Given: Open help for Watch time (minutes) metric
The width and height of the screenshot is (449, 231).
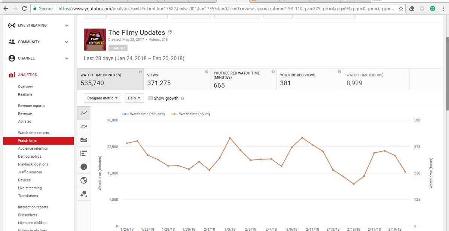Looking at the screenshot, I should pos(140,72).
